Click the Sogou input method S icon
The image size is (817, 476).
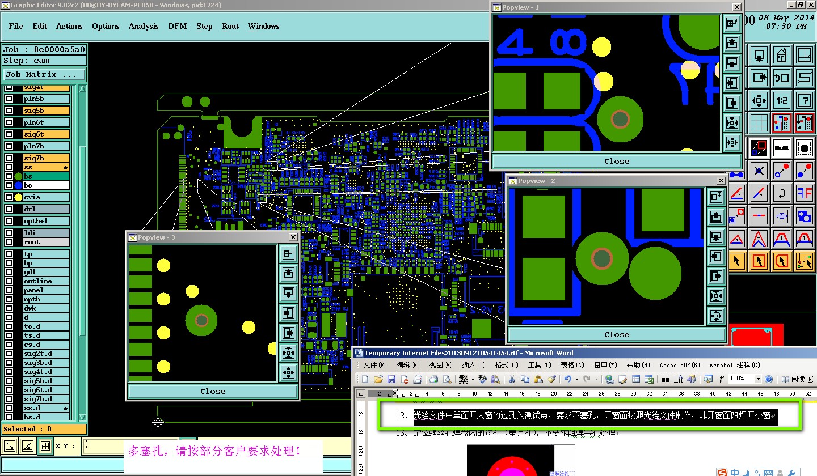pyautogui.click(x=722, y=472)
